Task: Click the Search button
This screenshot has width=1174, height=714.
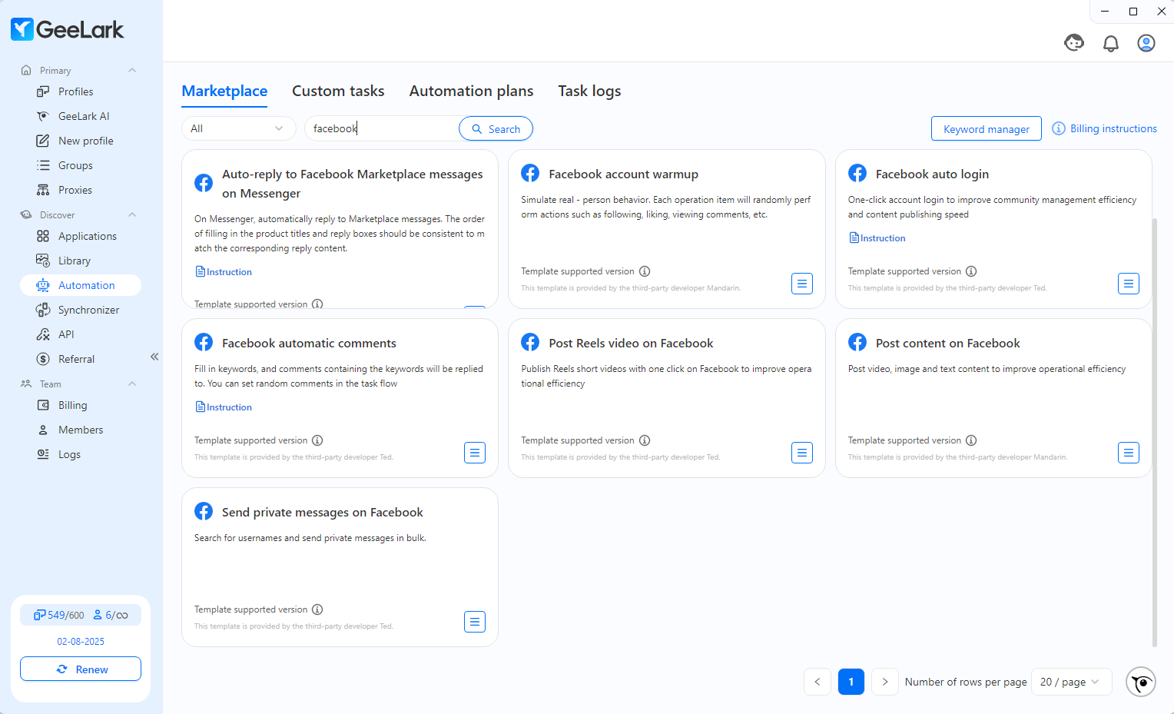Action: pos(496,128)
